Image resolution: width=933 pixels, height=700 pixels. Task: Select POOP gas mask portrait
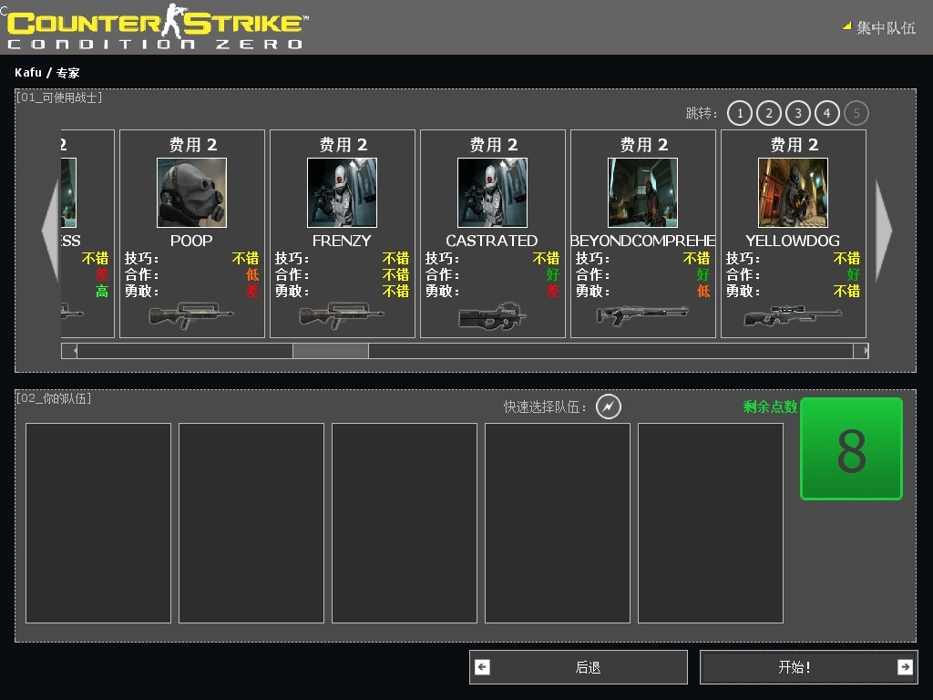coord(191,192)
